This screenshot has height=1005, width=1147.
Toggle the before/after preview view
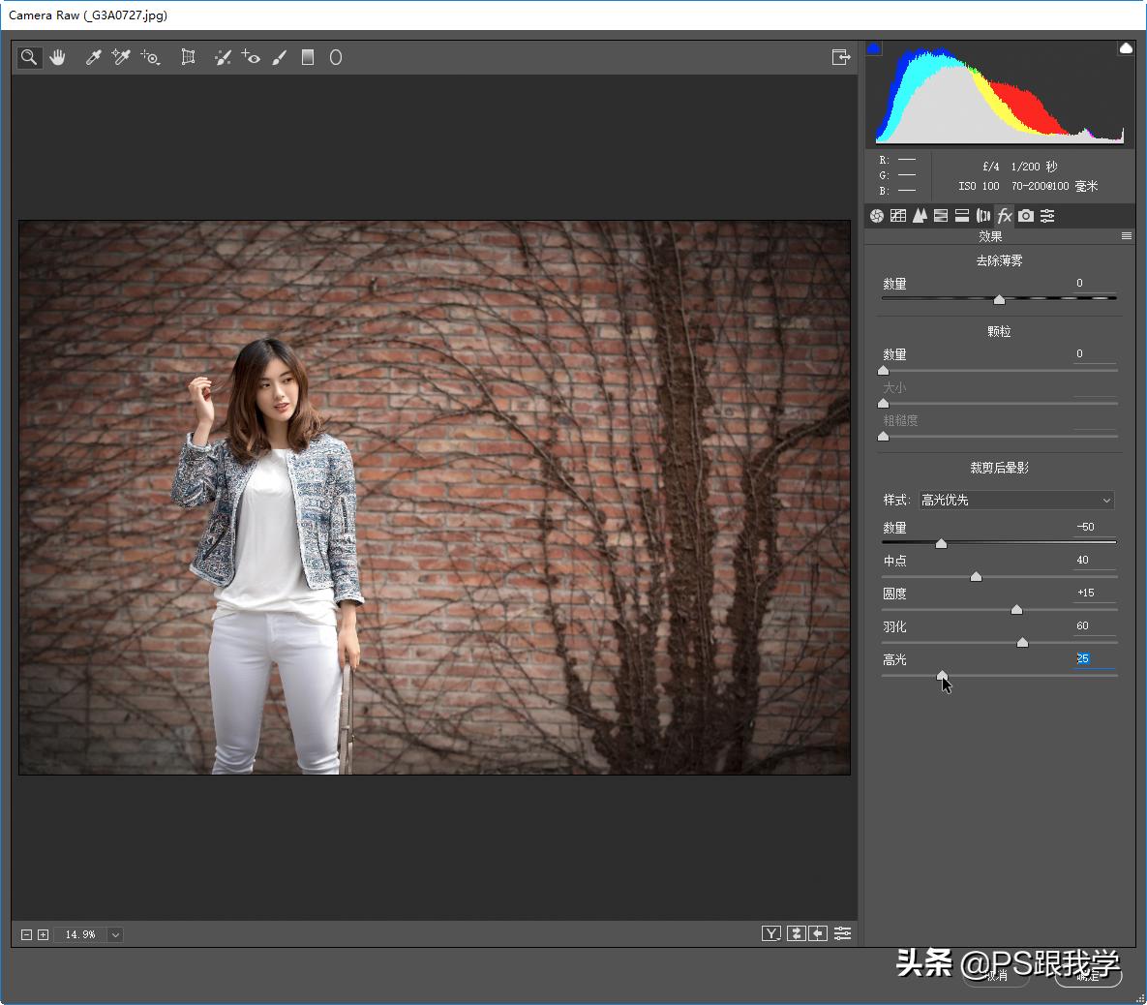771,933
